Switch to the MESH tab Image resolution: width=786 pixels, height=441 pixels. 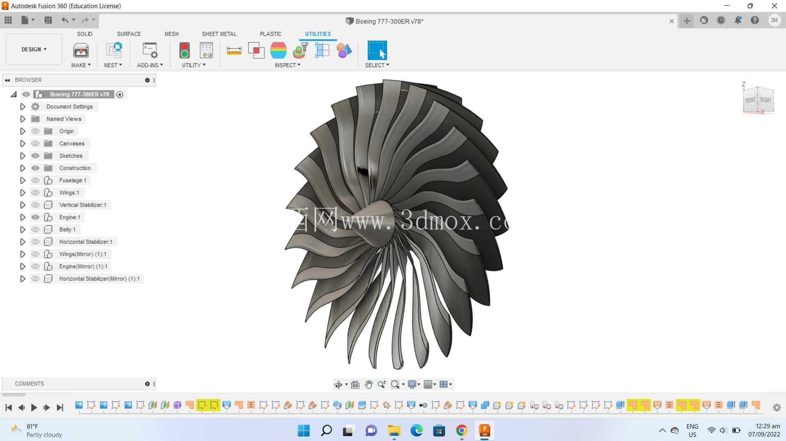[x=171, y=34]
